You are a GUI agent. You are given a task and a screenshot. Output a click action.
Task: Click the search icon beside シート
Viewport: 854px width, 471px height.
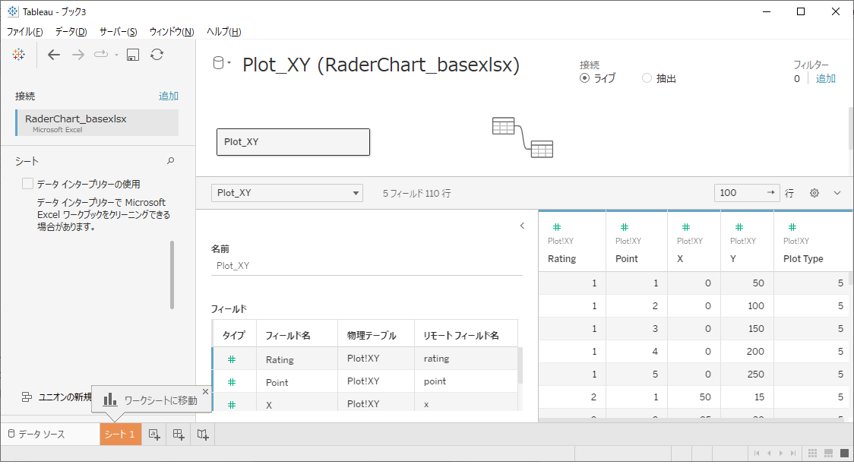coord(170,161)
